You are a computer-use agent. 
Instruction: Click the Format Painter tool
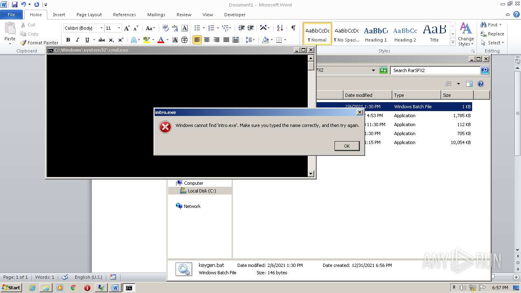[x=39, y=43]
